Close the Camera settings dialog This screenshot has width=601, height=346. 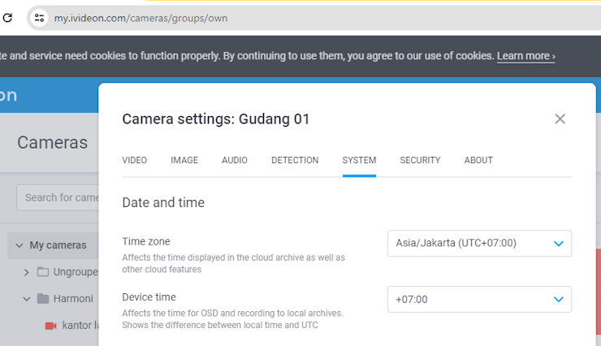point(560,119)
